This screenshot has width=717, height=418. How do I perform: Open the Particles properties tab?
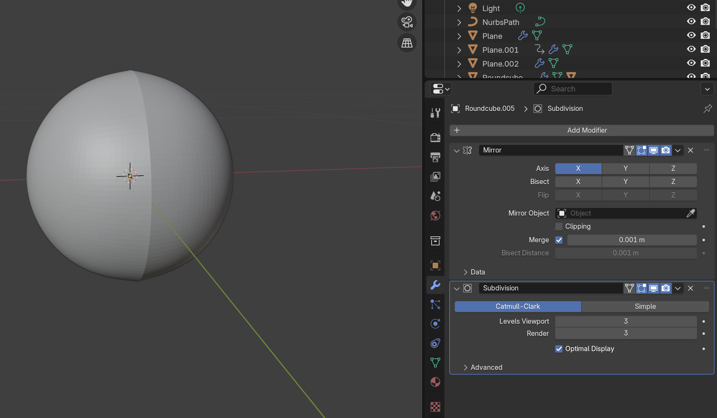[x=435, y=304]
